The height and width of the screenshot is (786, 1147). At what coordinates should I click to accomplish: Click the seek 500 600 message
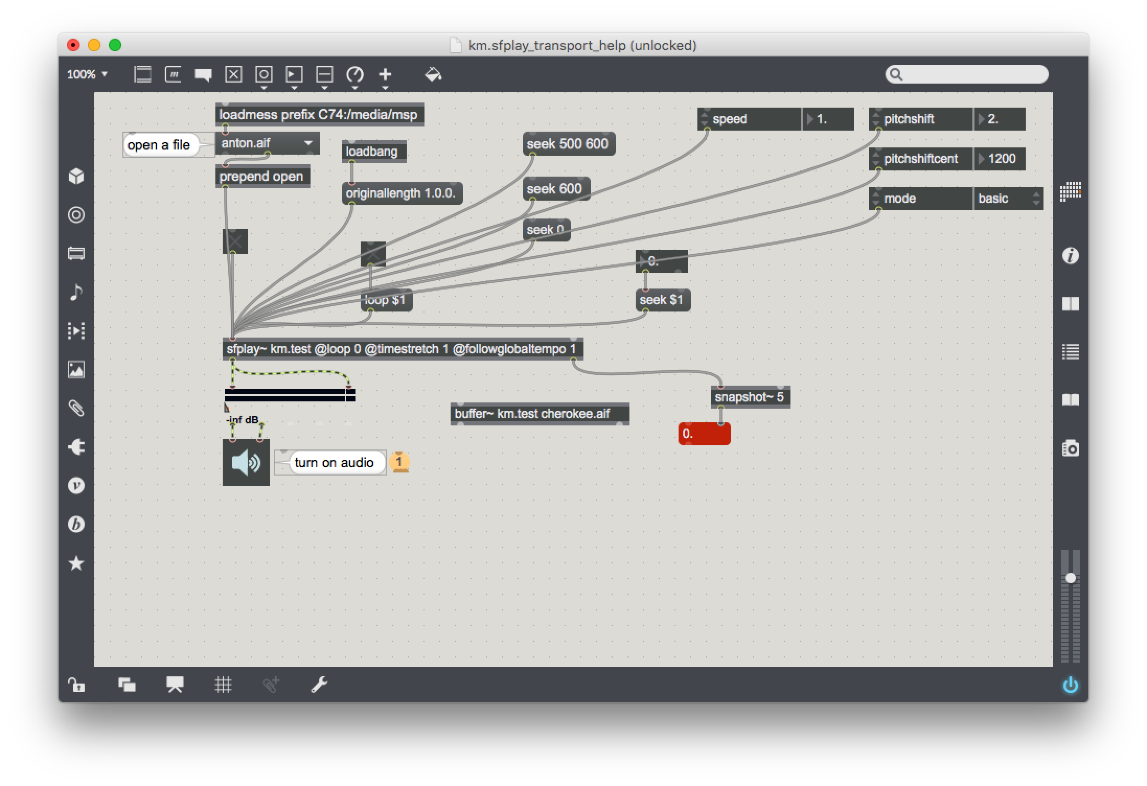click(568, 144)
